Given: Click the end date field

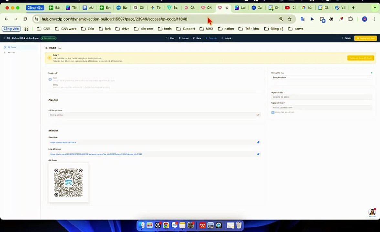Looking at the screenshot, I should pyautogui.click(x=322, y=108).
